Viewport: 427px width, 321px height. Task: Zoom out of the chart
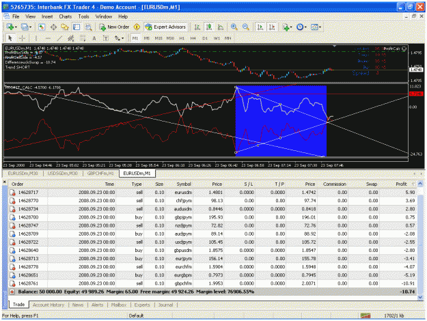click(246, 27)
